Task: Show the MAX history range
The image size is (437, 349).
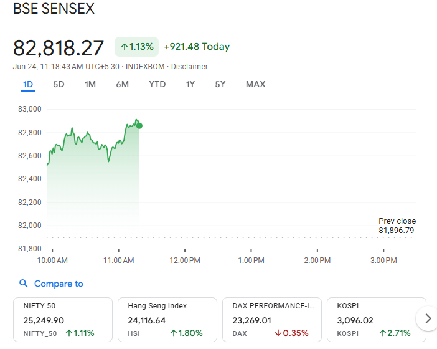Action: (256, 84)
